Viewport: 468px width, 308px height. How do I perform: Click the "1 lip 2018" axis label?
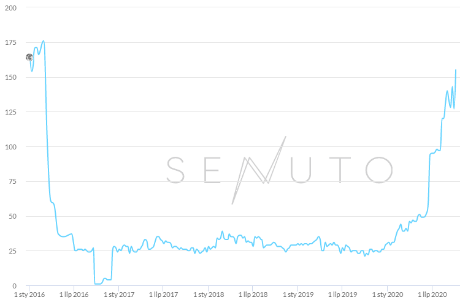coord(253,295)
